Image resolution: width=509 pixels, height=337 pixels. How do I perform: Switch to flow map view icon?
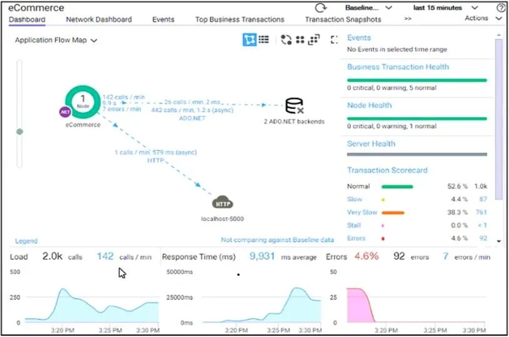pyautogui.click(x=249, y=39)
